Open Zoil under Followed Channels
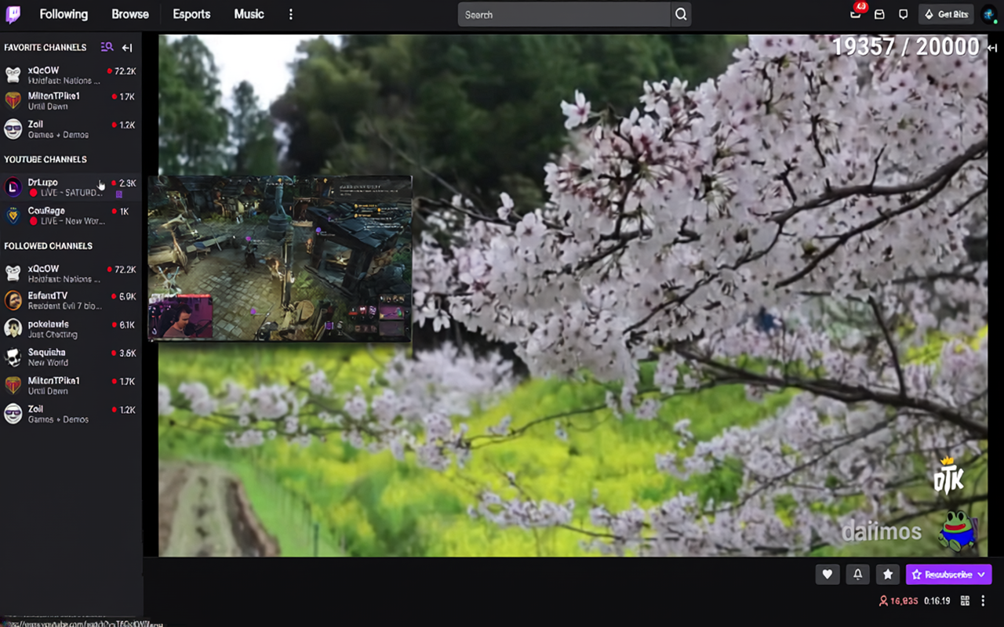 click(x=71, y=413)
